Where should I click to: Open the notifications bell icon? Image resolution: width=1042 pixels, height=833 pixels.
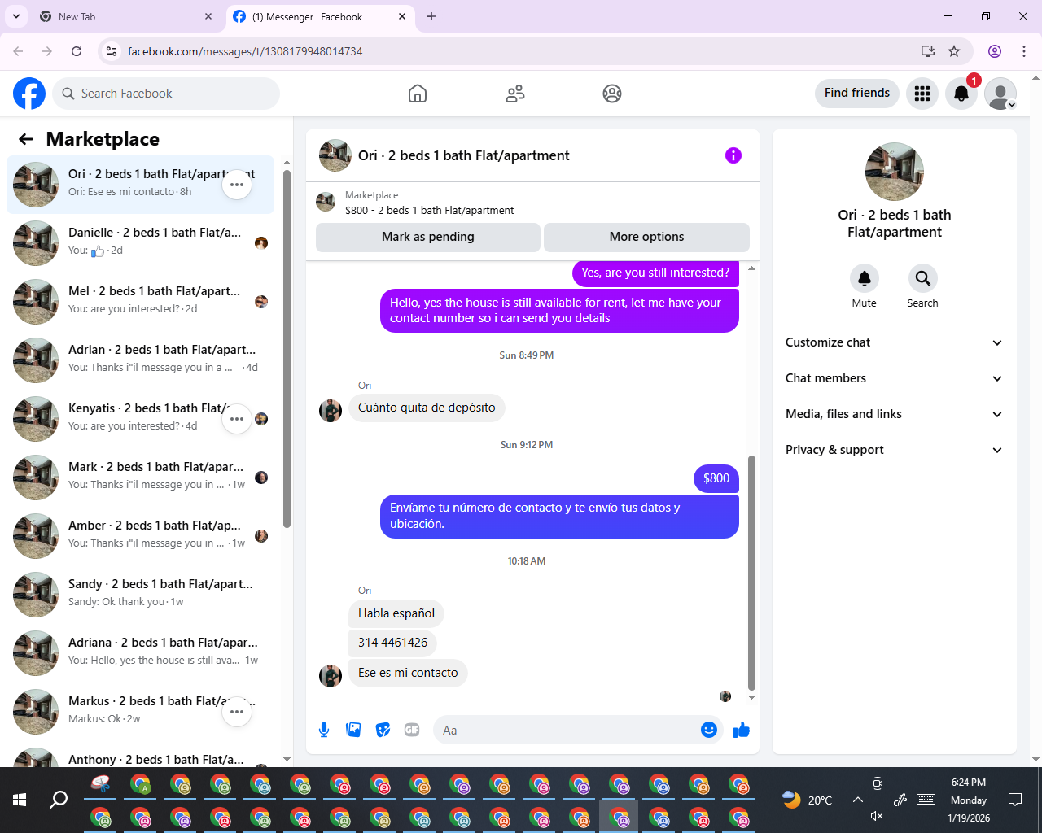coord(961,94)
